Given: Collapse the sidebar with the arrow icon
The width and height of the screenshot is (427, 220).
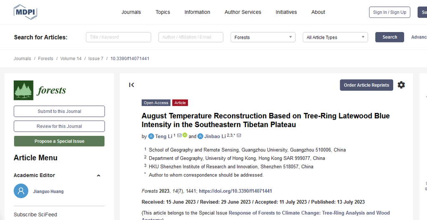Looking at the screenshot, I should point(132,85).
